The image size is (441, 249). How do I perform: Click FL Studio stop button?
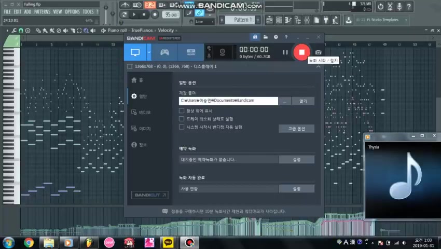(144, 15)
